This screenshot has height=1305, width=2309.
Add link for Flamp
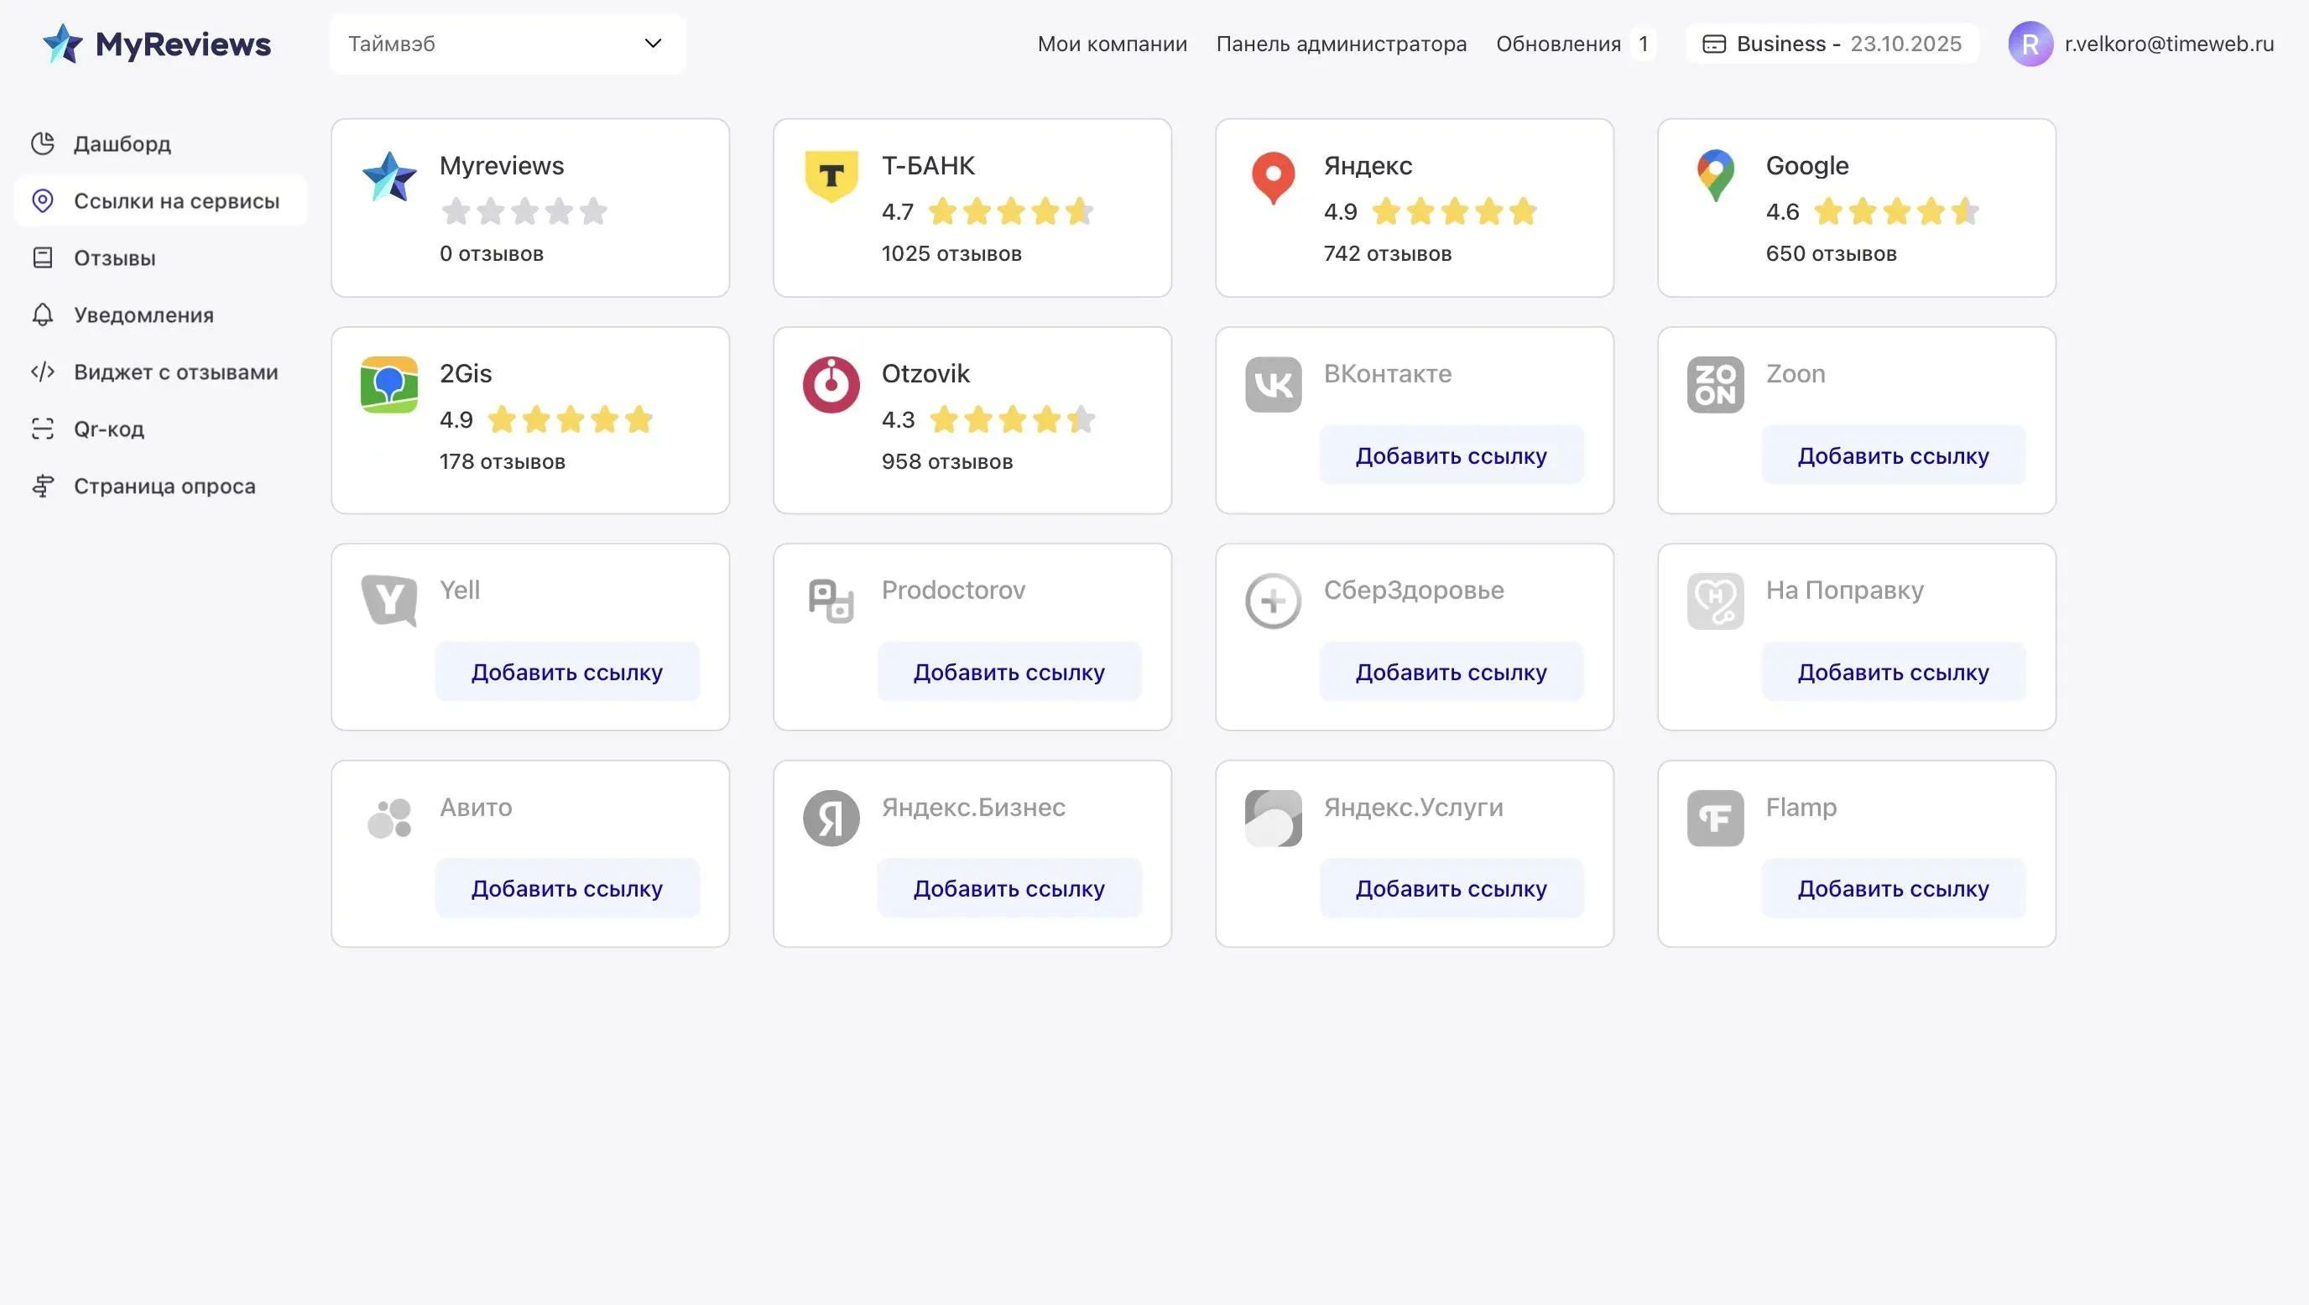pyautogui.click(x=1892, y=888)
